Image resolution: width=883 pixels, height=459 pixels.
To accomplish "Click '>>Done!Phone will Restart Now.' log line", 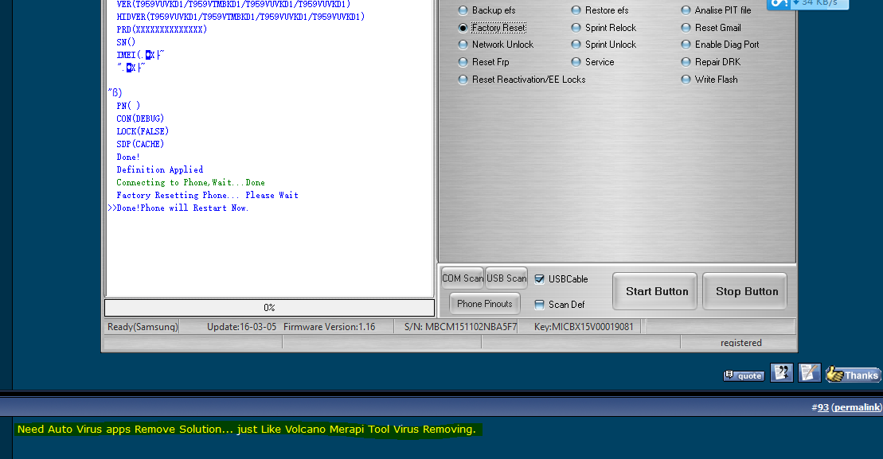I will tap(178, 208).
